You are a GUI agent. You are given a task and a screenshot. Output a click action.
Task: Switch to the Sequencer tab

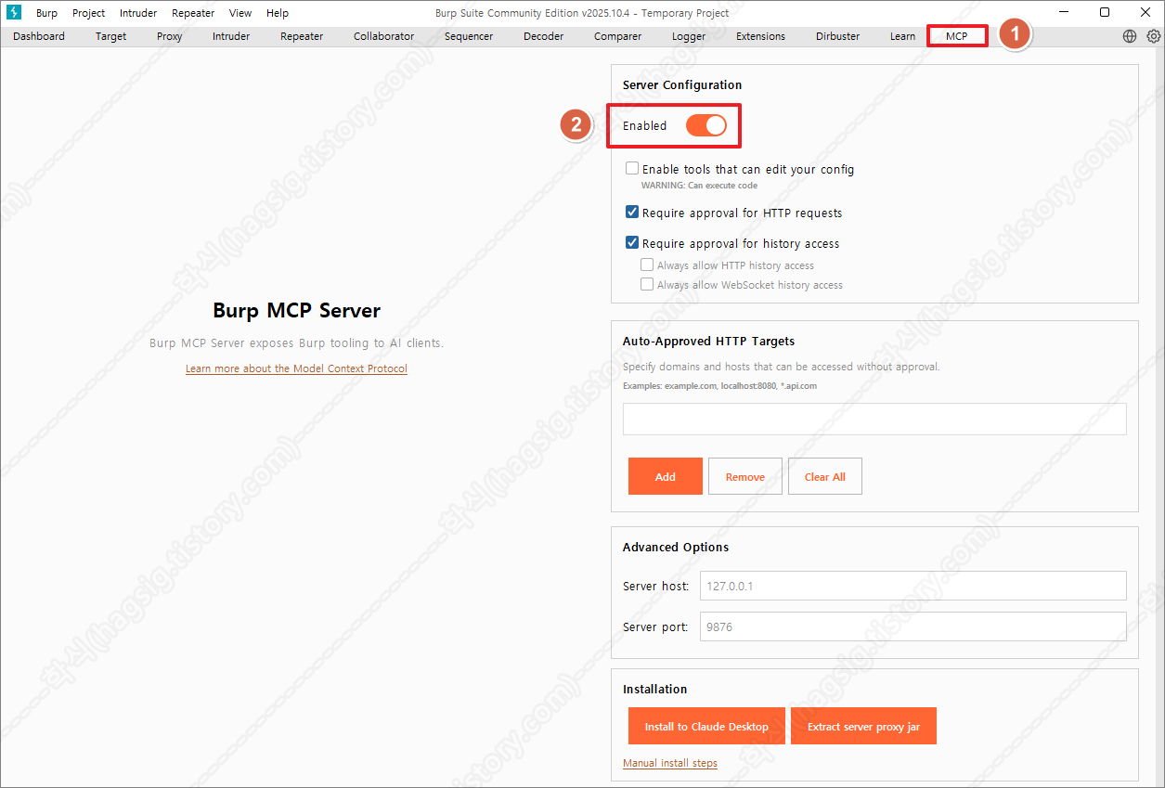(x=469, y=36)
